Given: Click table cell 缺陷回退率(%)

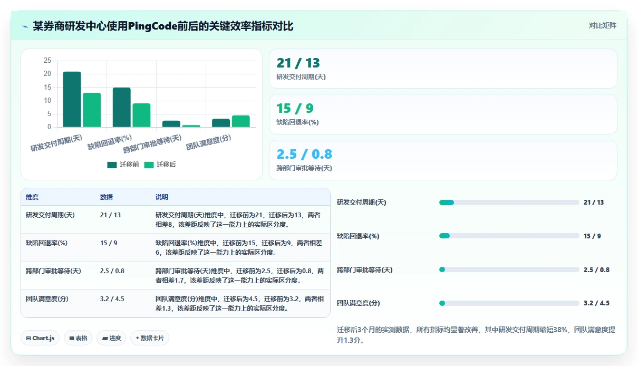Looking at the screenshot, I should point(47,243).
